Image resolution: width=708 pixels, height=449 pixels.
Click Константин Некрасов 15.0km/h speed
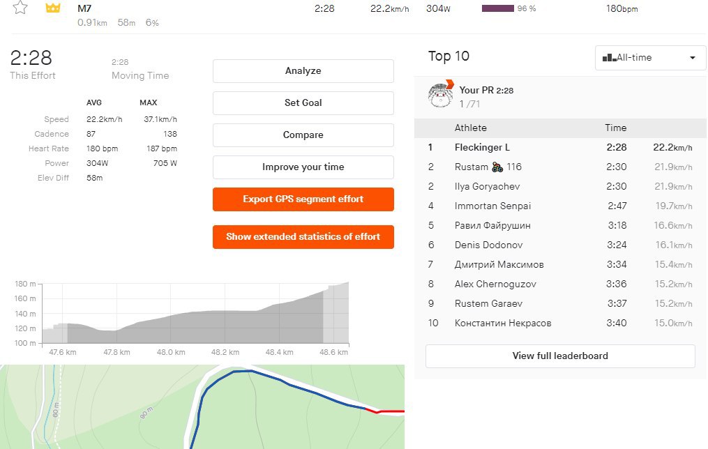pos(673,324)
